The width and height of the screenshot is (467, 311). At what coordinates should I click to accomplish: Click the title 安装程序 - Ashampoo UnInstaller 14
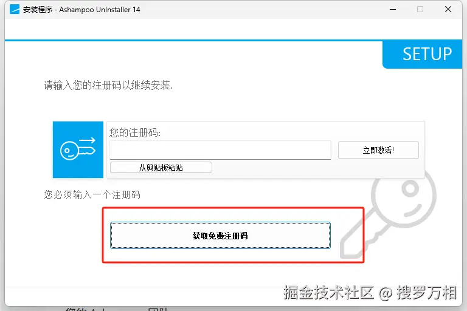coord(81,10)
